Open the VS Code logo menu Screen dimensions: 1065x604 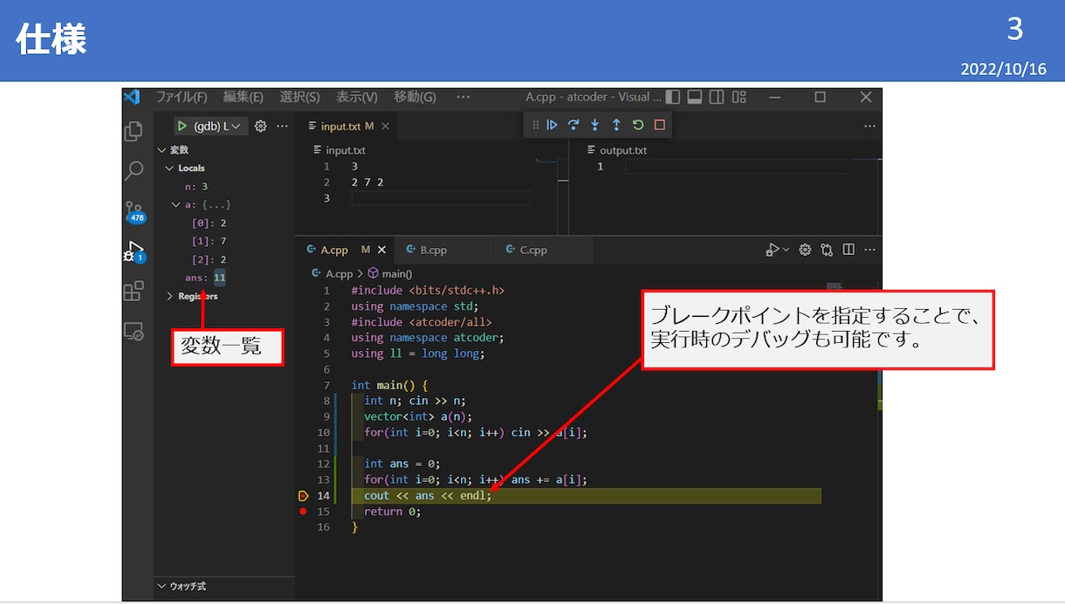click(x=132, y=97)
